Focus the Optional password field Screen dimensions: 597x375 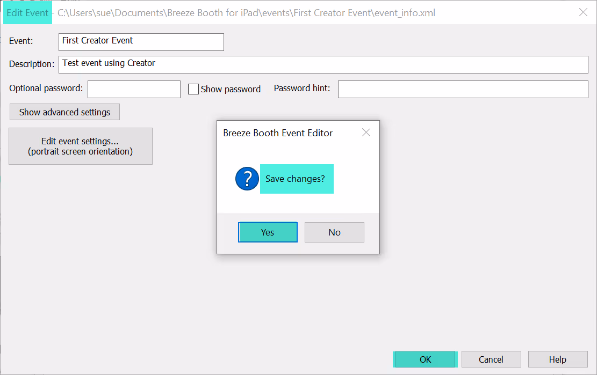[x=134, y=89]
